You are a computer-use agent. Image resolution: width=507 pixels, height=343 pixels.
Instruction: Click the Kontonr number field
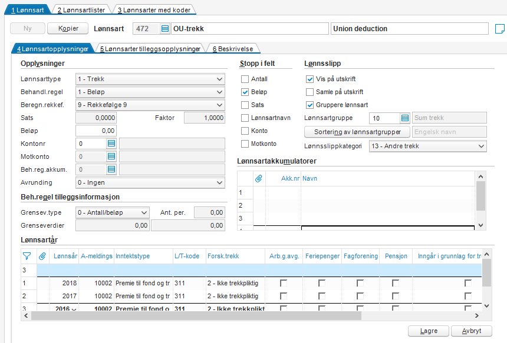(x=91, y=144)
